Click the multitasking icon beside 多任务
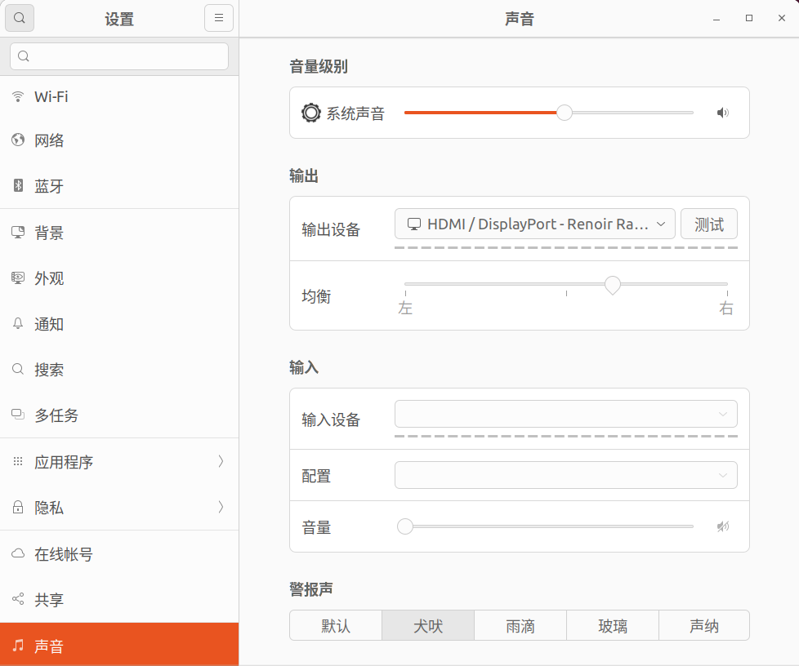Screen dimensions: 799x666 click(x=18, y=415)
